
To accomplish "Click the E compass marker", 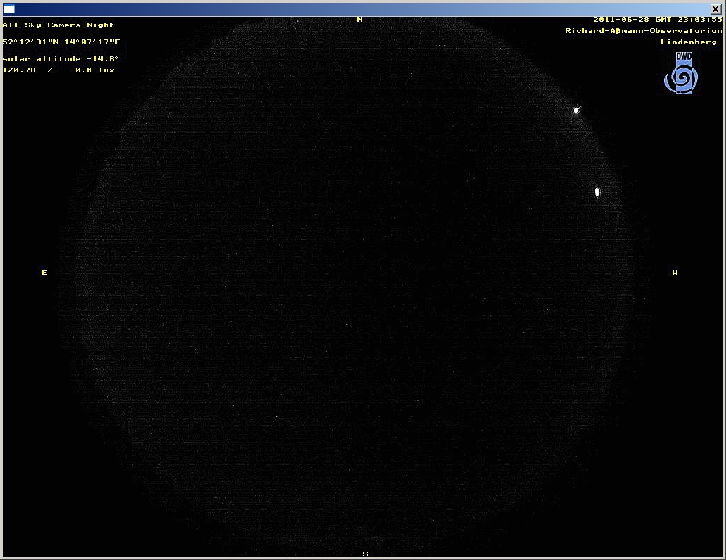I will pos(44,272).
